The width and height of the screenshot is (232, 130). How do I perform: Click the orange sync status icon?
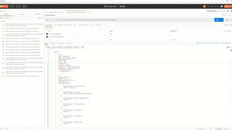point(204,6)
